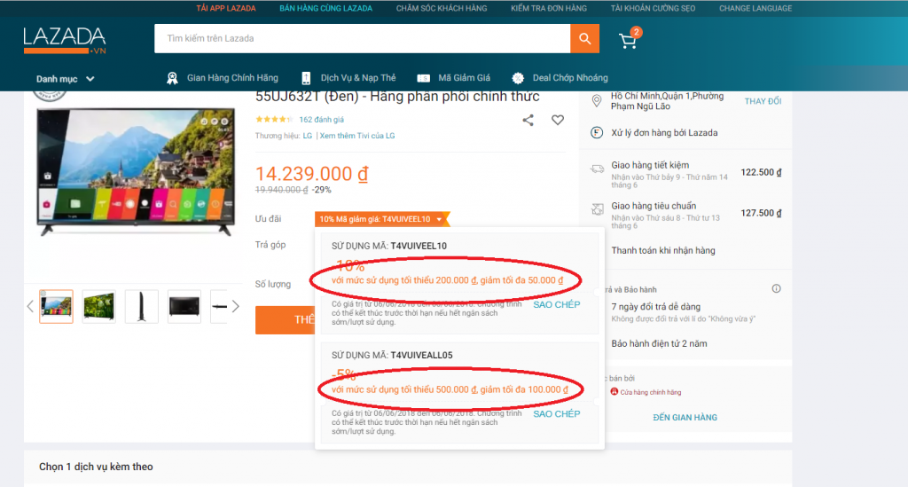The image size is (908, 487).
Task: Select the first TV front-view thumbnail
Action: [x=56, y=306]
